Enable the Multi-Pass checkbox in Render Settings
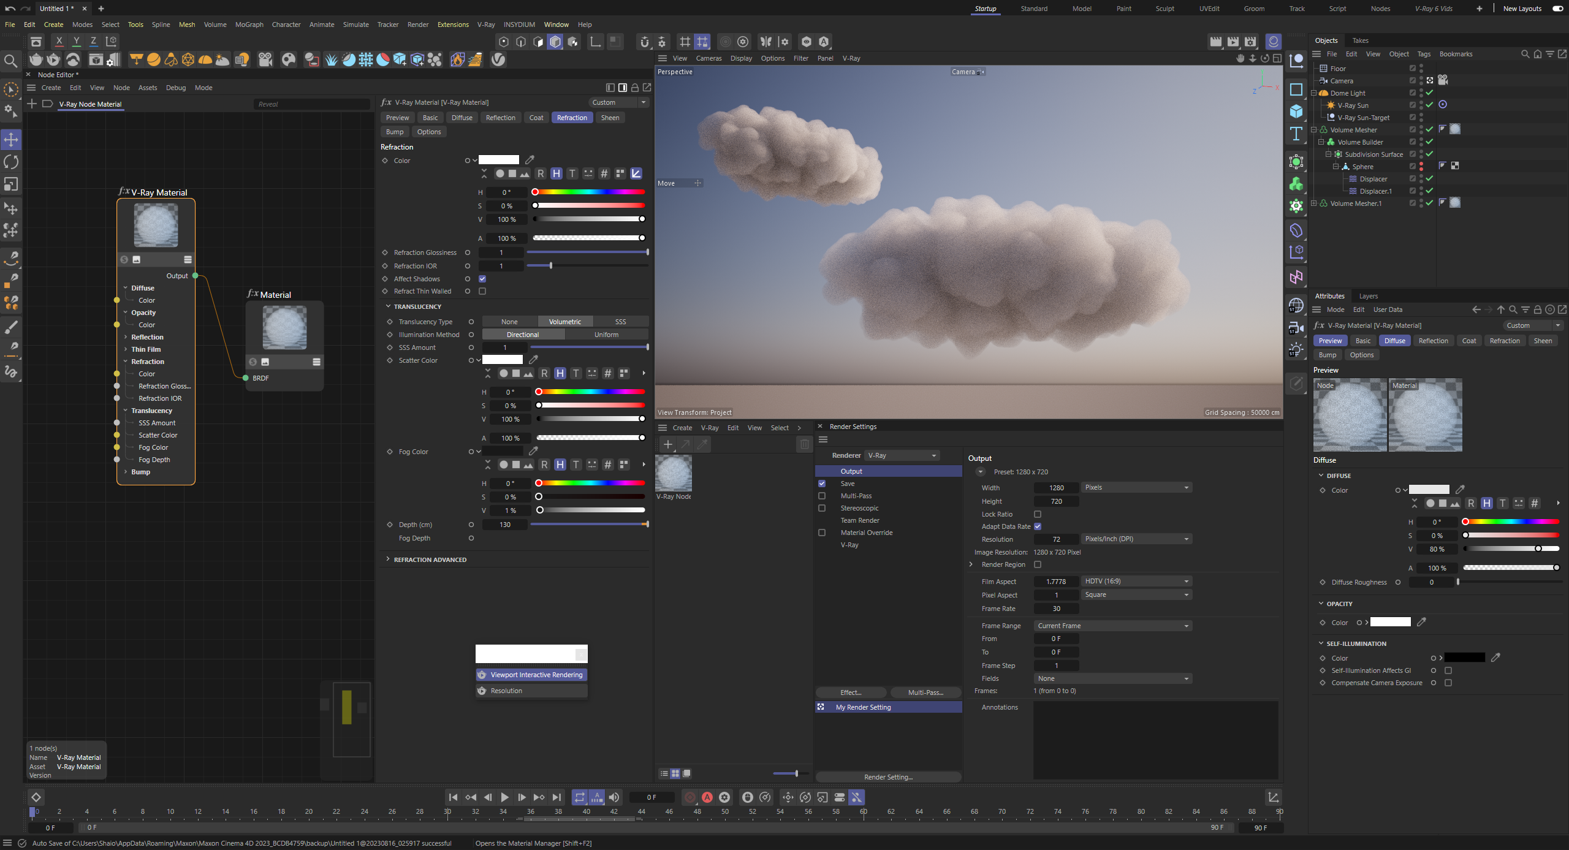The image size is (1569, 850). [822, 496]
